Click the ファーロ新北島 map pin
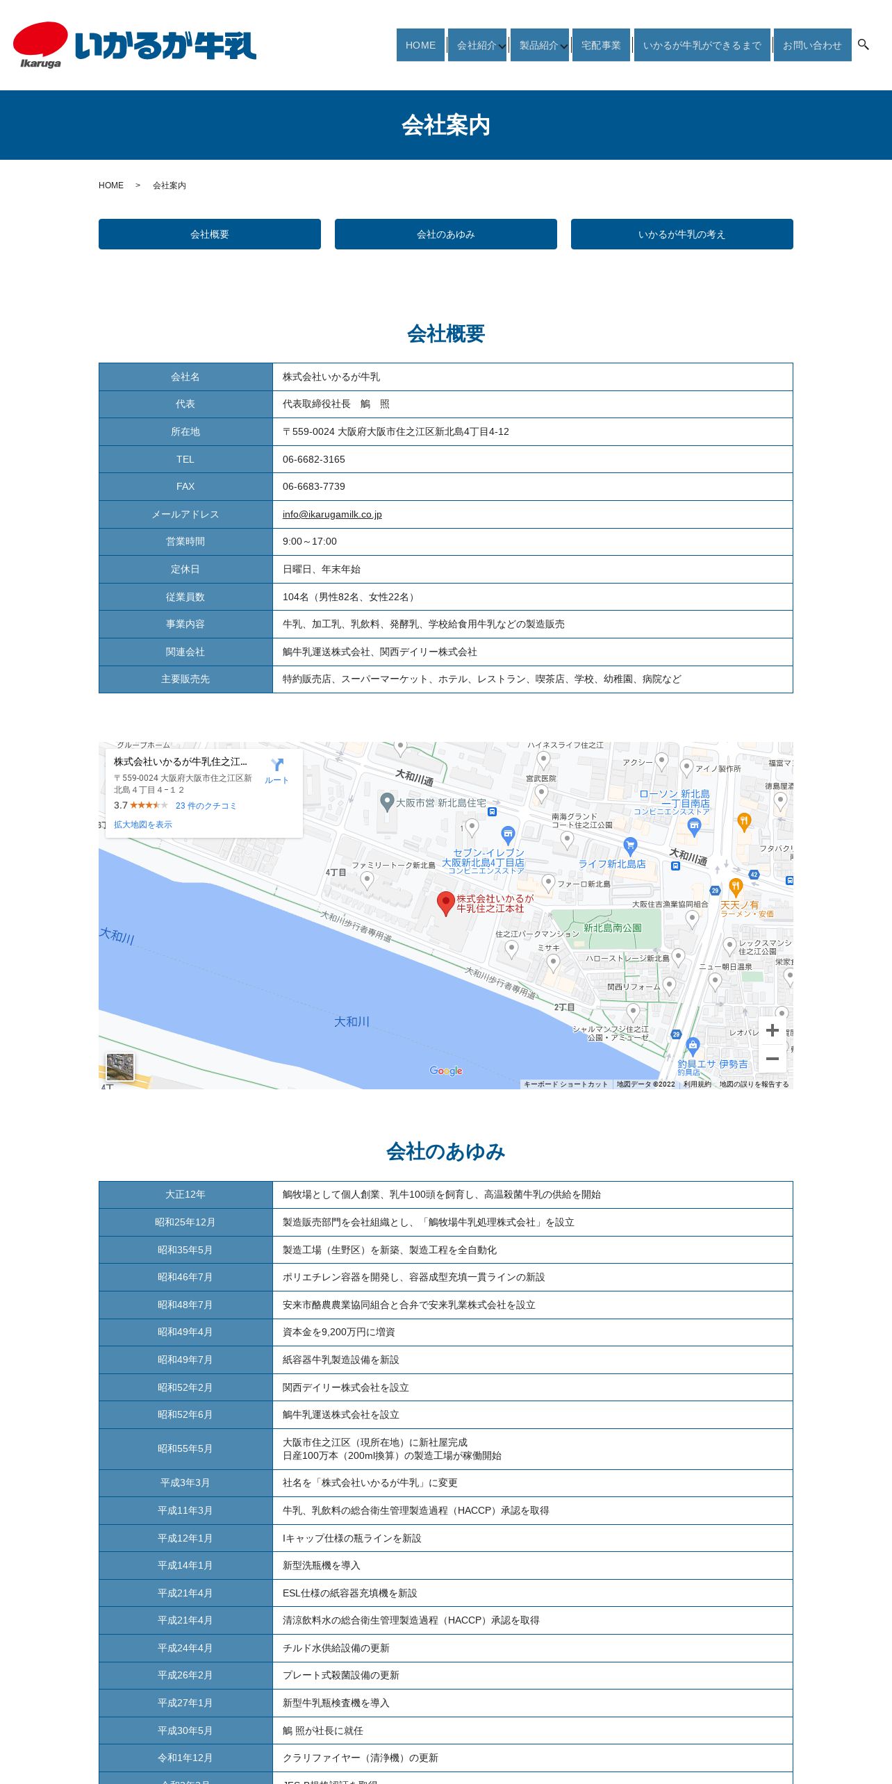 548,883
